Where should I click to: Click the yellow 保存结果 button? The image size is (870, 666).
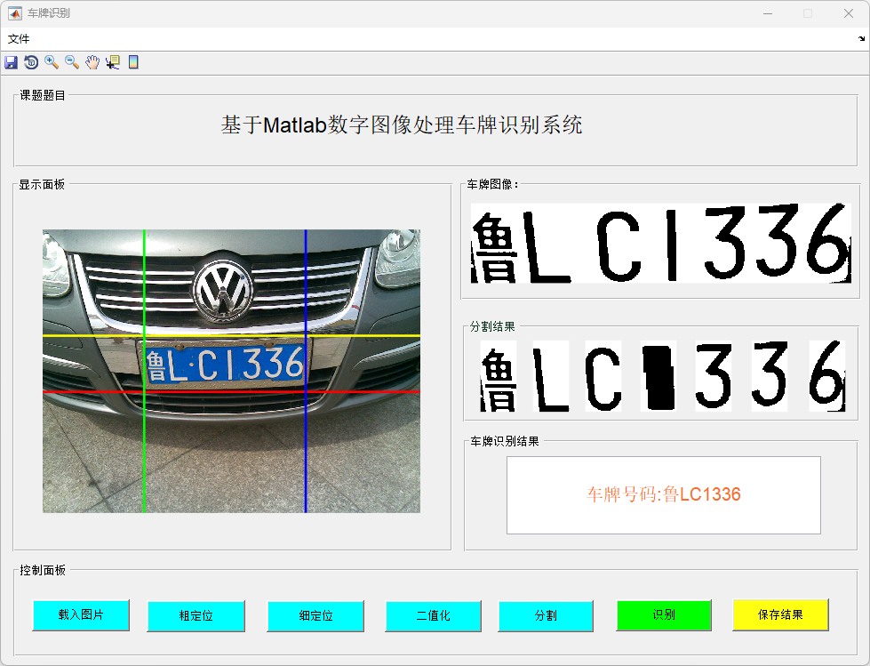780,614
